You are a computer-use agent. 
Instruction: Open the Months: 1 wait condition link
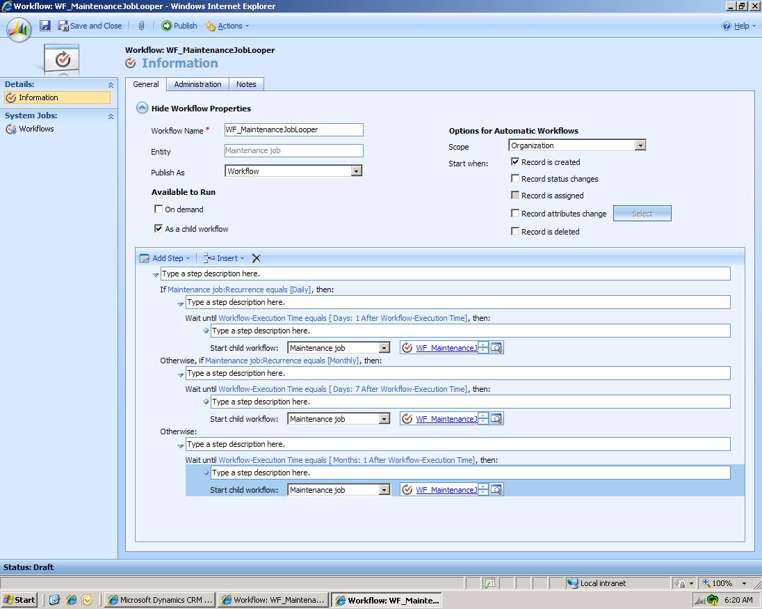tap(346, 460)
